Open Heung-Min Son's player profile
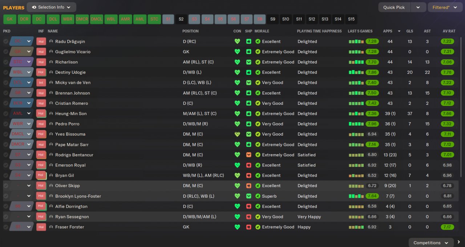Screen dimensions: 465x247 point(71,114)
